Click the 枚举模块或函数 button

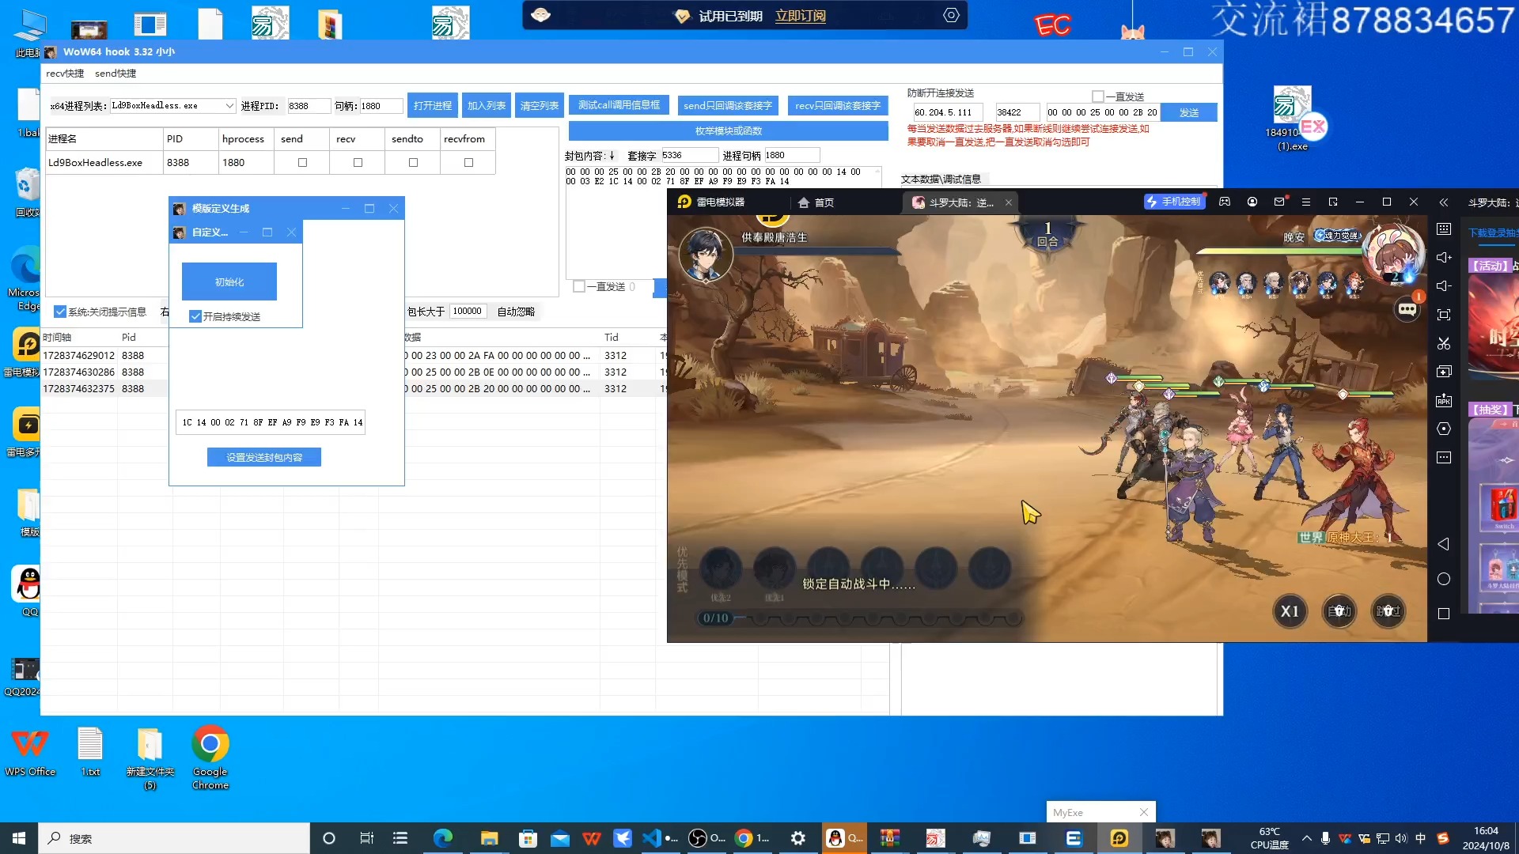[x=729, y=130]
